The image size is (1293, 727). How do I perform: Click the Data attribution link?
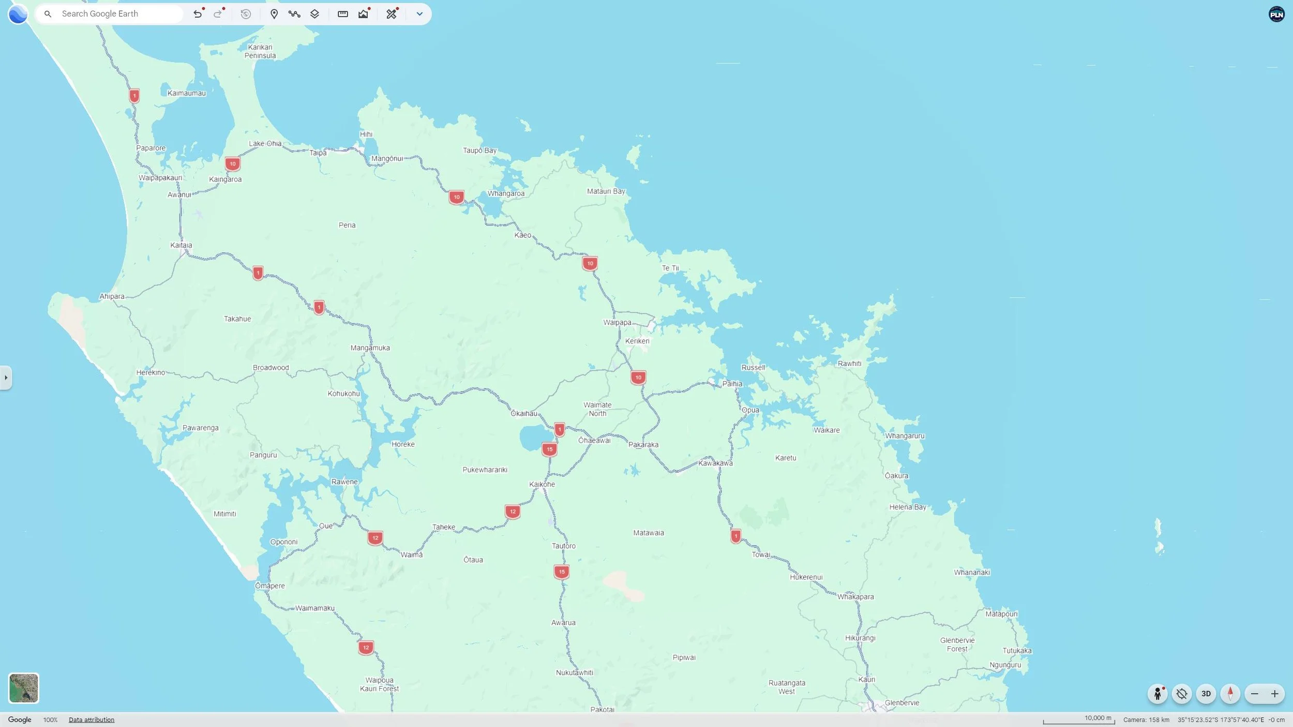[x=92, y=719]
